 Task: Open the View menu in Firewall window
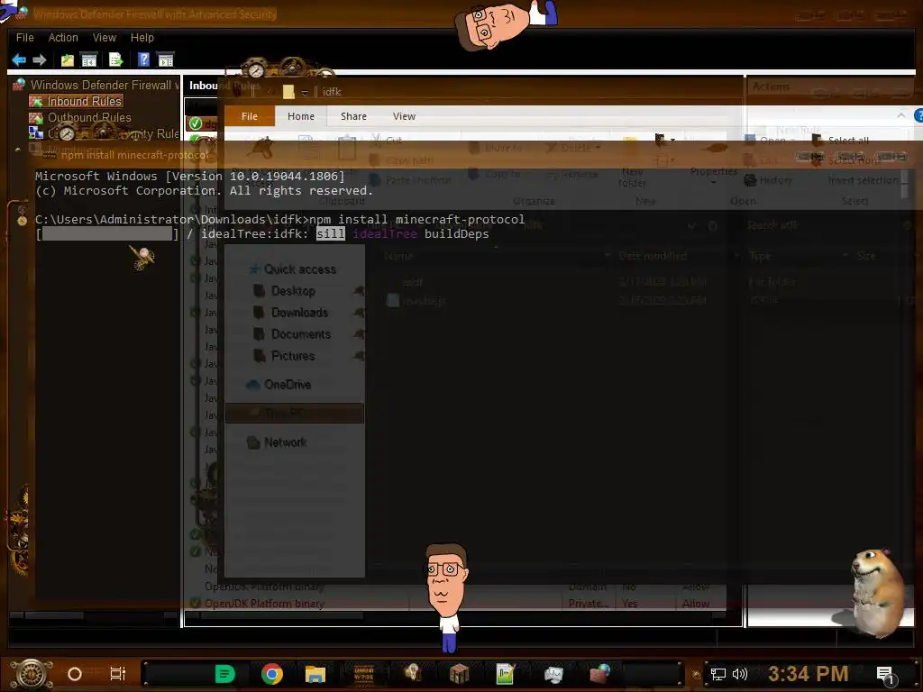105,38
